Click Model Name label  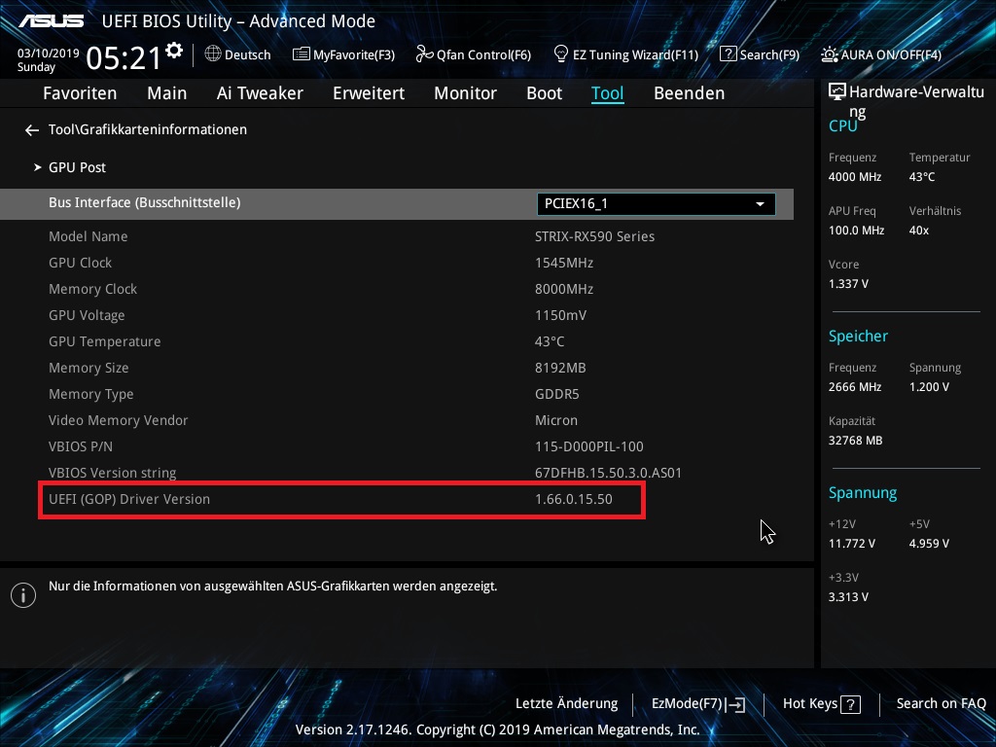[x=89, y=236]
